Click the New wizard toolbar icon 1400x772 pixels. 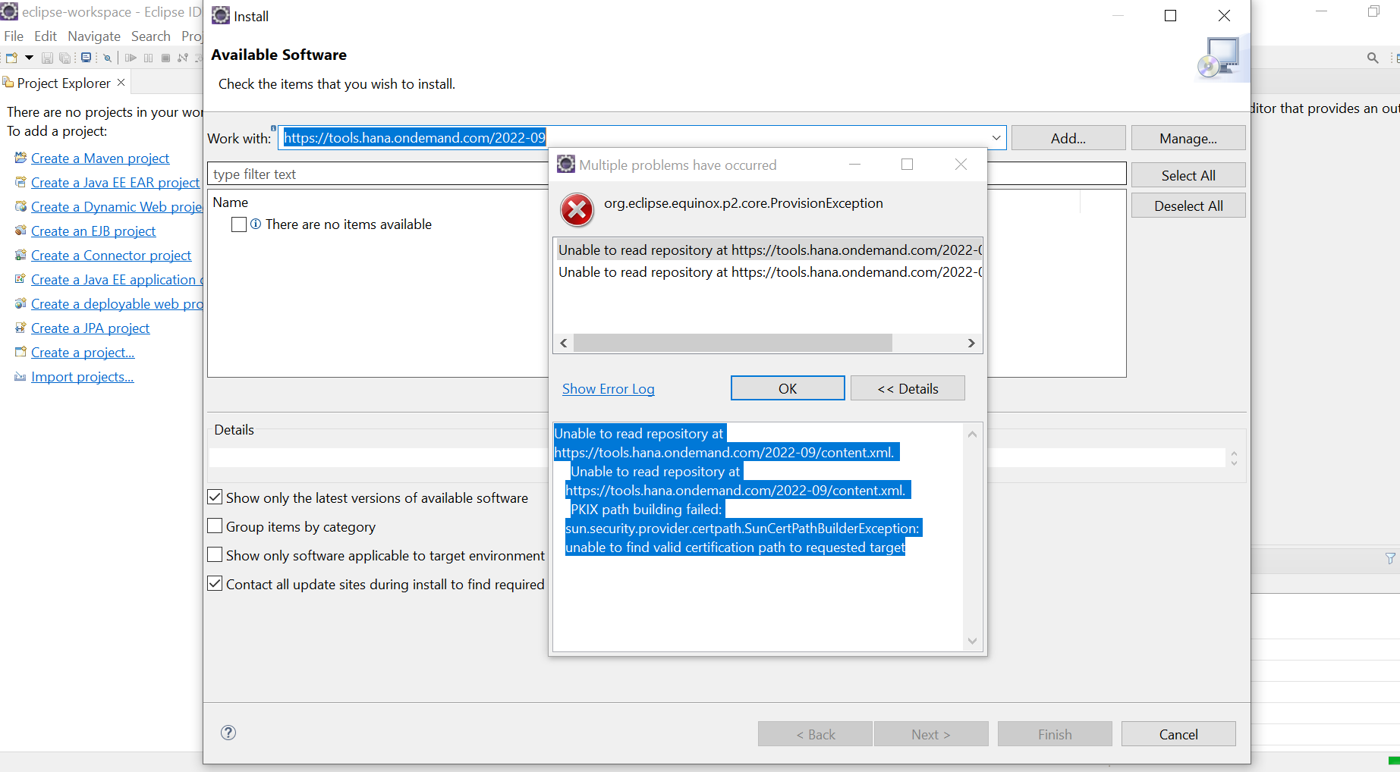[x=11, y=58]
